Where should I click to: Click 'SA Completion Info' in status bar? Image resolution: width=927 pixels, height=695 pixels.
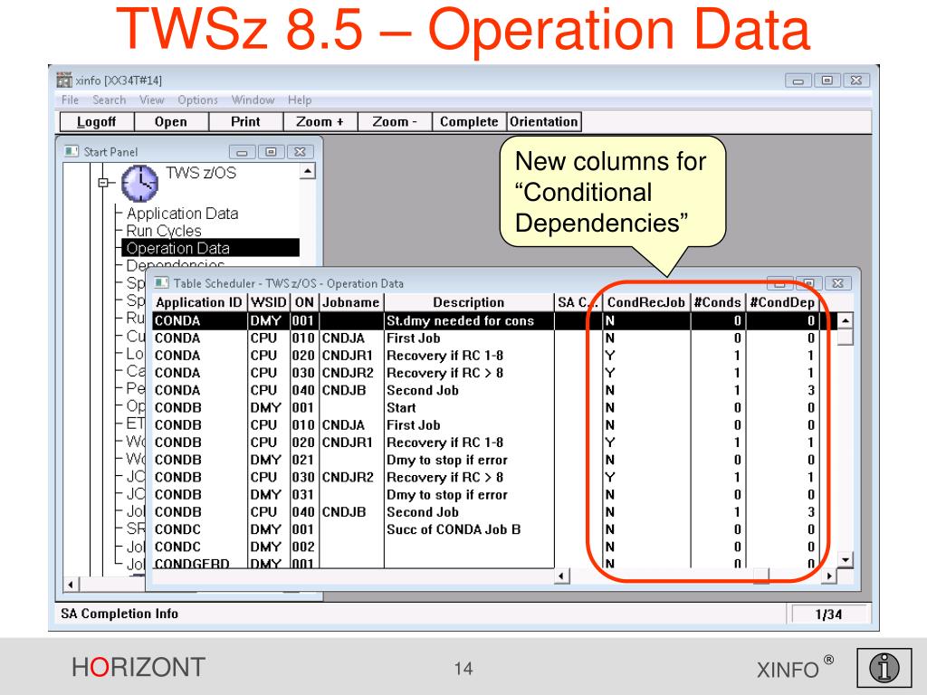tap(119, 614)
